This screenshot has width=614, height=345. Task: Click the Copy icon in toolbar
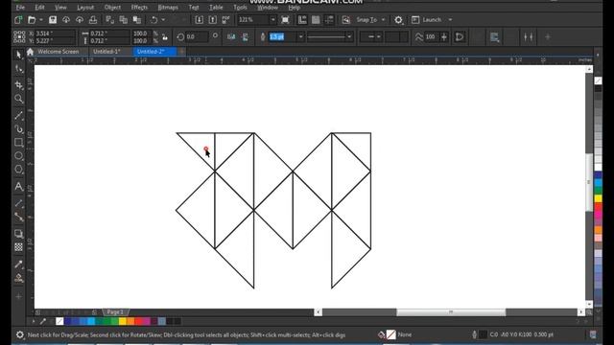[x=124, y=19]
